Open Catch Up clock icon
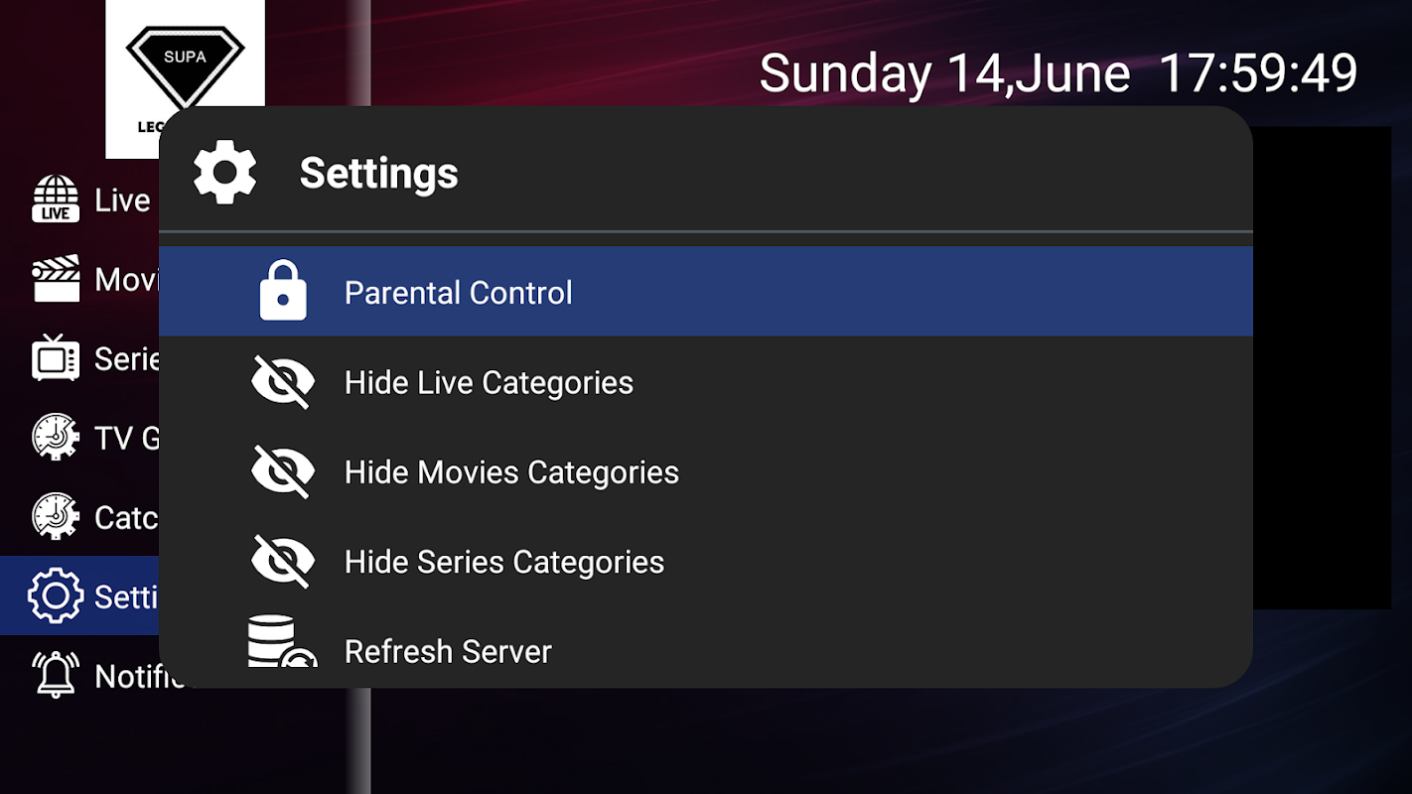The image size is (1412, 794). pos(56,517)
